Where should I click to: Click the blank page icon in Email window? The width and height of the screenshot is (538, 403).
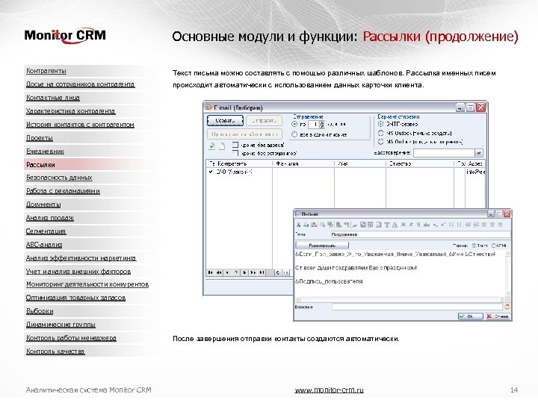coord(222,146)
